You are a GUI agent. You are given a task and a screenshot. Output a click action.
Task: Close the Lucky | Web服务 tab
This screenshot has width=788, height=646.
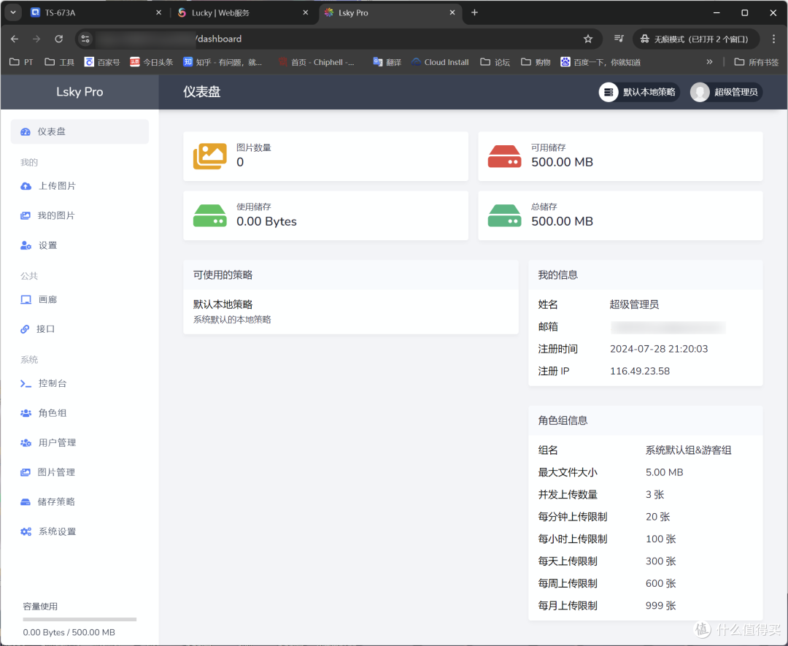point(306,12)
